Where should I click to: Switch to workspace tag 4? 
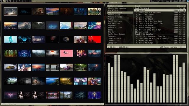tap(10, 1)
